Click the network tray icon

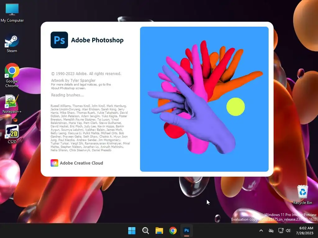coord(281,231)
